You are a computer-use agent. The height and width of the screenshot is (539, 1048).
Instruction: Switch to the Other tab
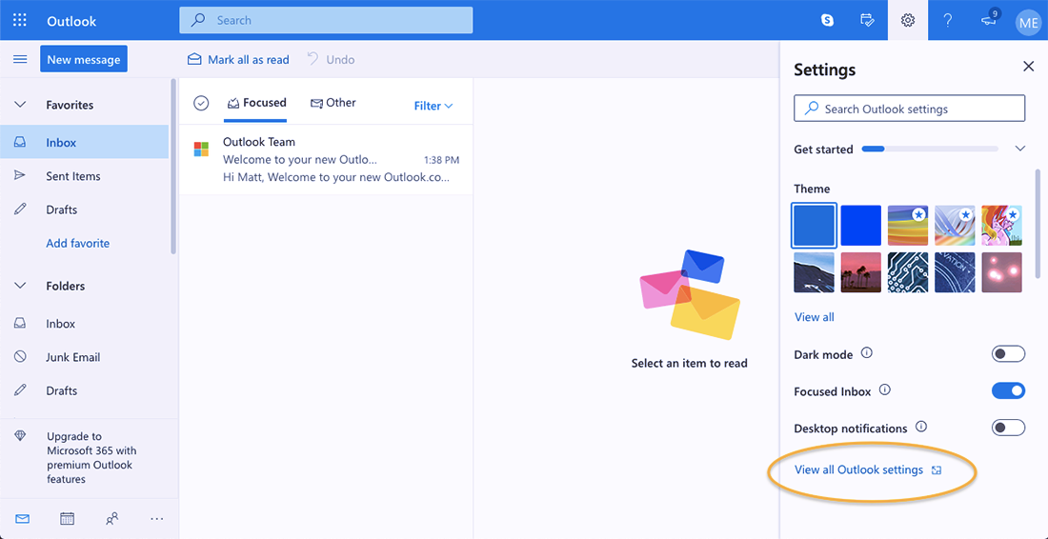pyautogui.click(x=333, y=103)
